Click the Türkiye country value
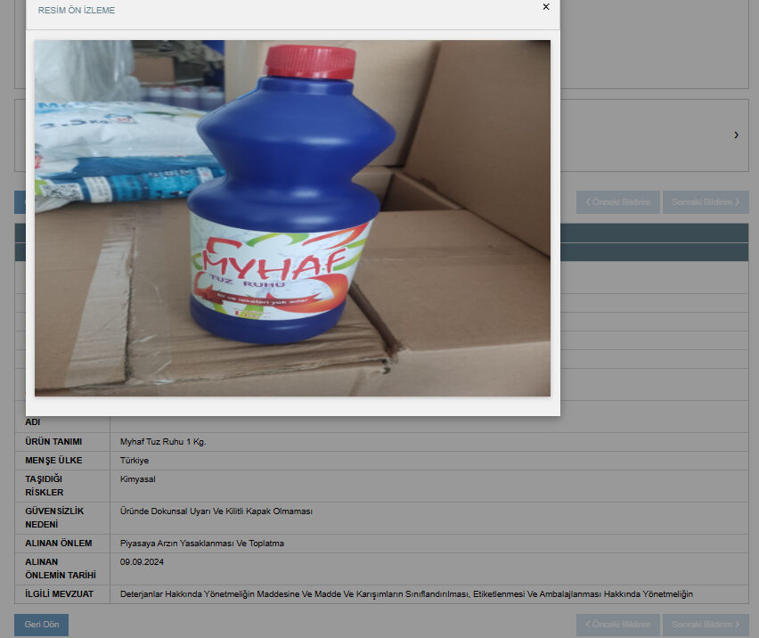The height and width of the screenshot is (638, 759). [135, 461]
